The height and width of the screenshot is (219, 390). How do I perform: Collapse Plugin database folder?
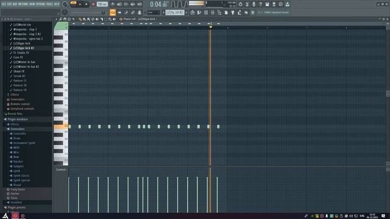(x=18, y=119)
